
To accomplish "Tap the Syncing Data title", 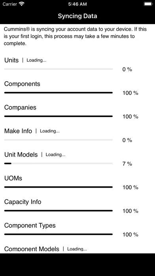I will tap(77, 16).
